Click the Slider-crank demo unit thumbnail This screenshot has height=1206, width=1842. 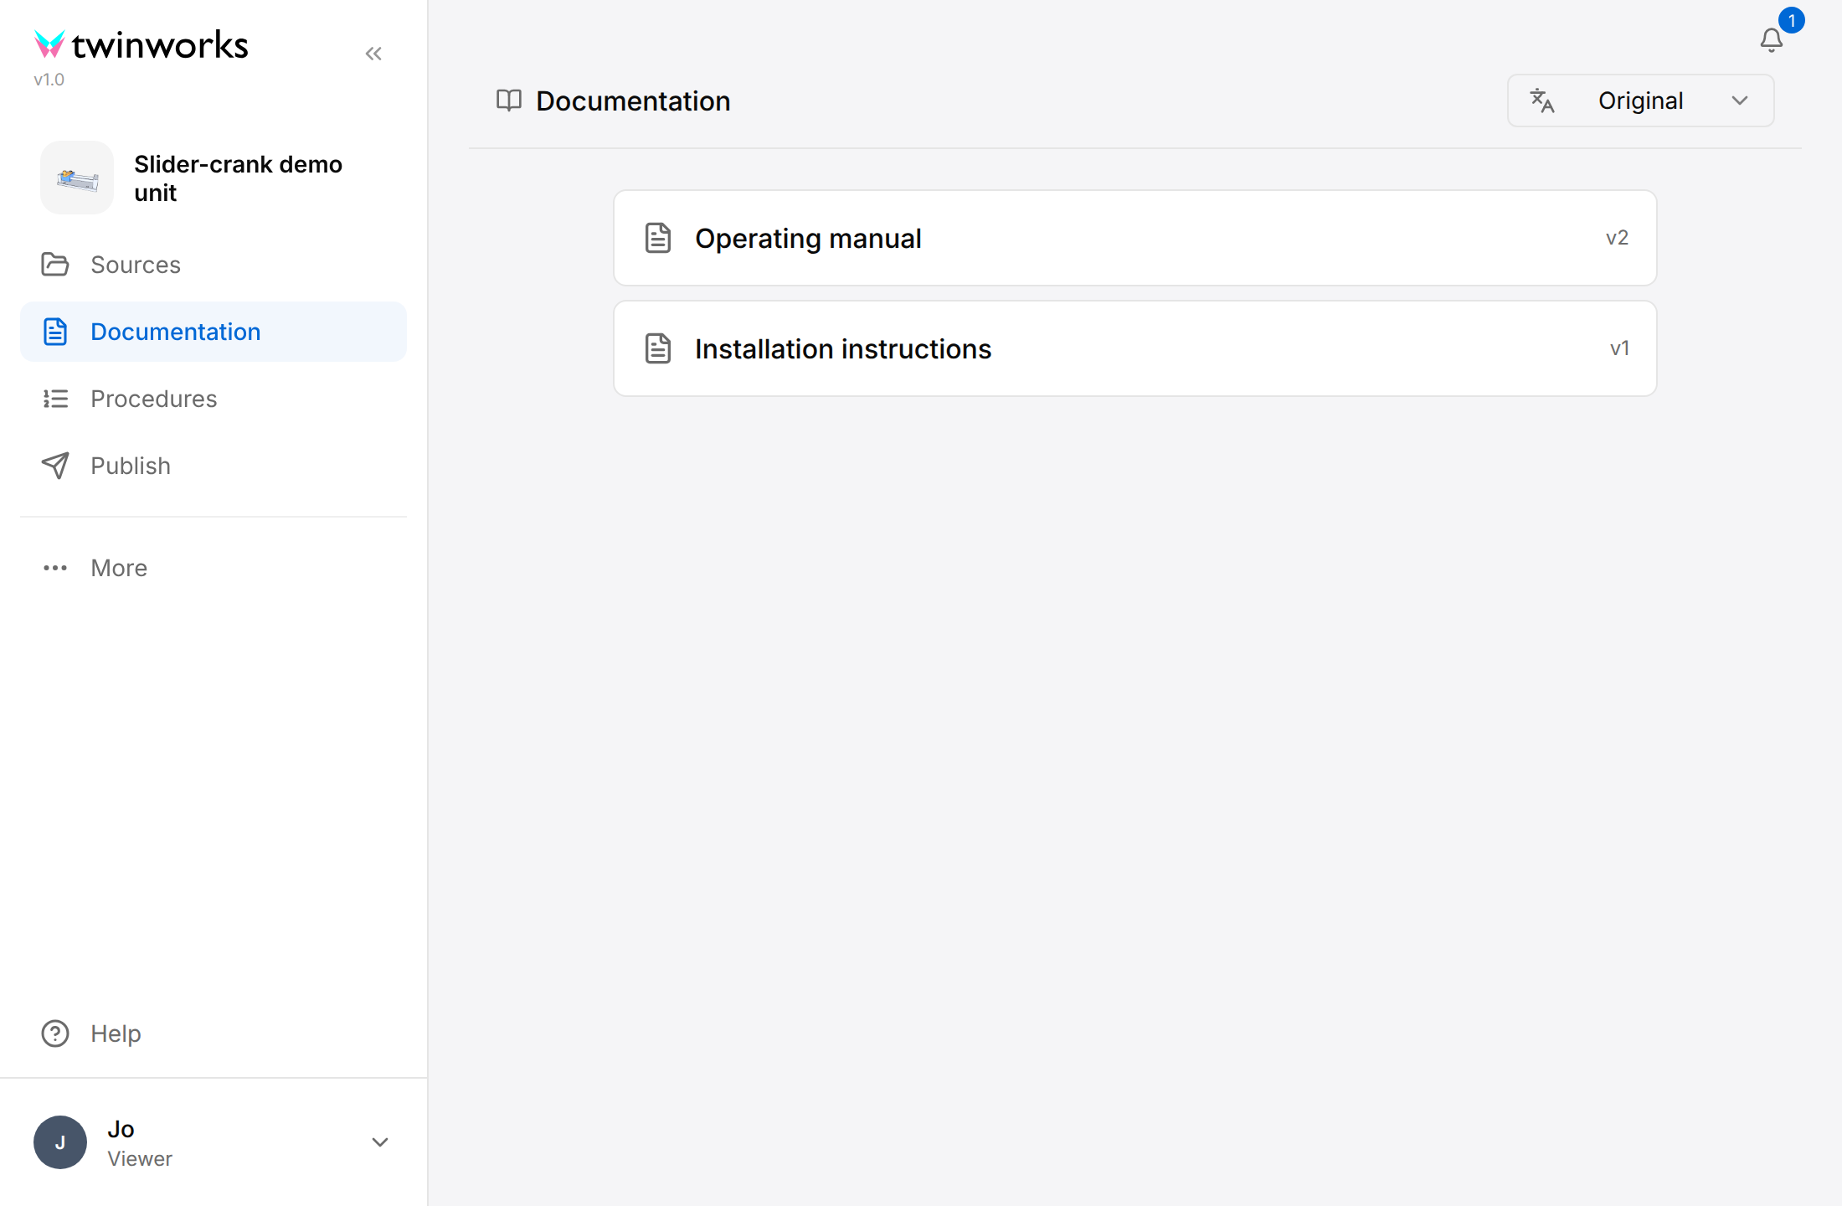click(77, 178)
